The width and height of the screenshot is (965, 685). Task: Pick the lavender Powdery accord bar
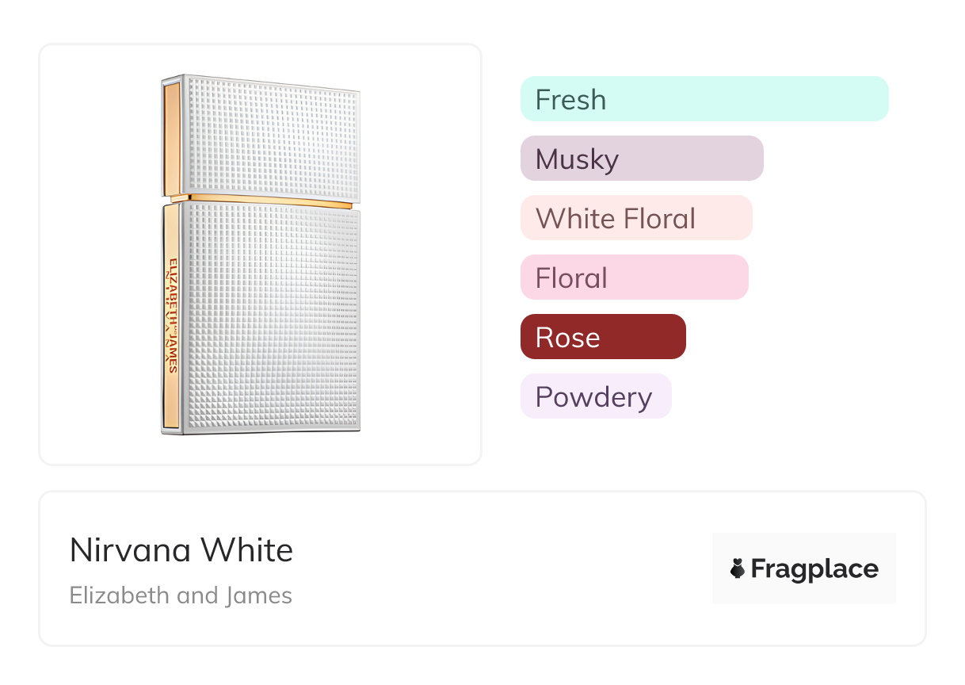point(596,396)
